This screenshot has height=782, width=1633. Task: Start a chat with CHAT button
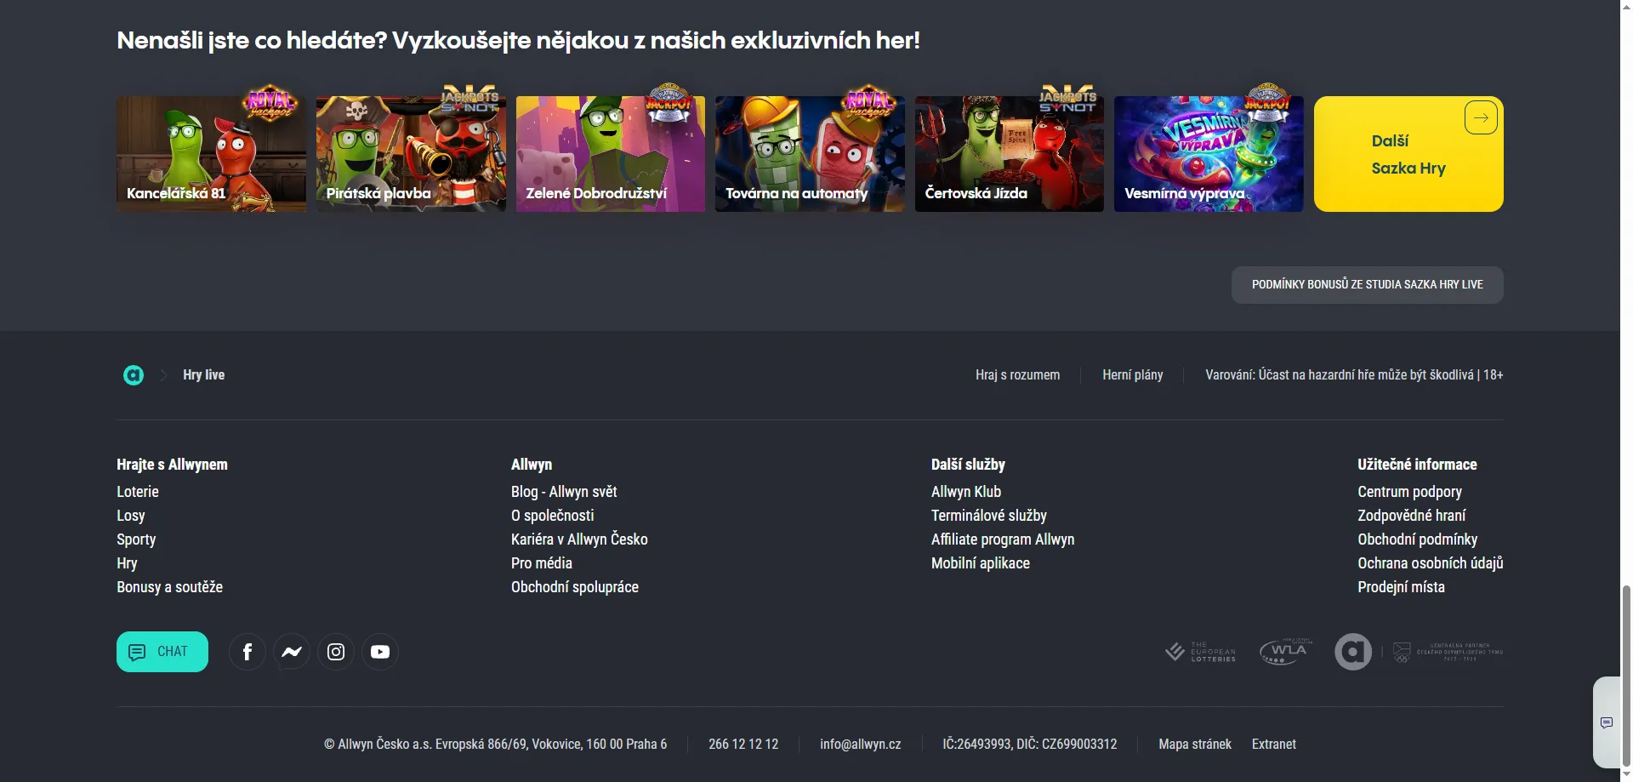162,652
